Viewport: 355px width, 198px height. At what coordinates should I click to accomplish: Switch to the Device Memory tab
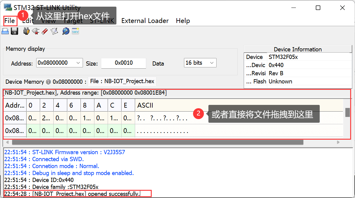pos(46,82)
